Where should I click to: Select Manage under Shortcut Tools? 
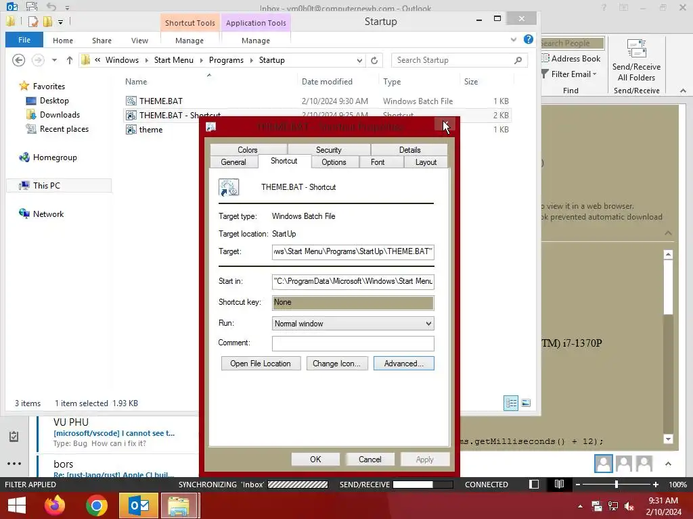[x=189, y=40]
